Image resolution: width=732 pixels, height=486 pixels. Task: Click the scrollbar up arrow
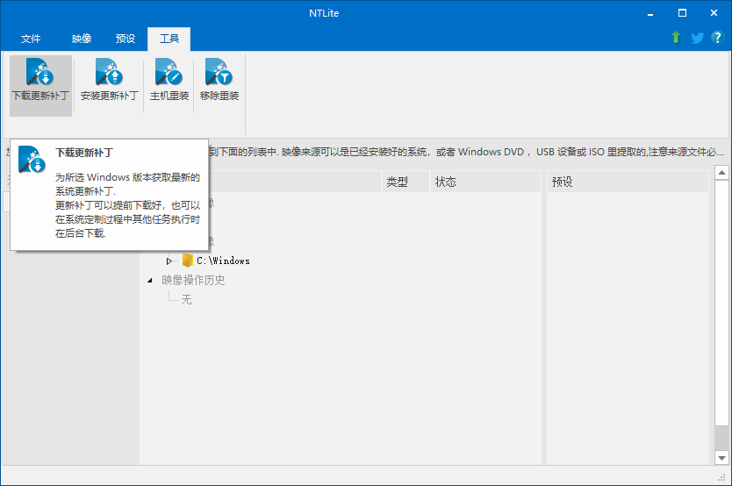coord(721,173)
